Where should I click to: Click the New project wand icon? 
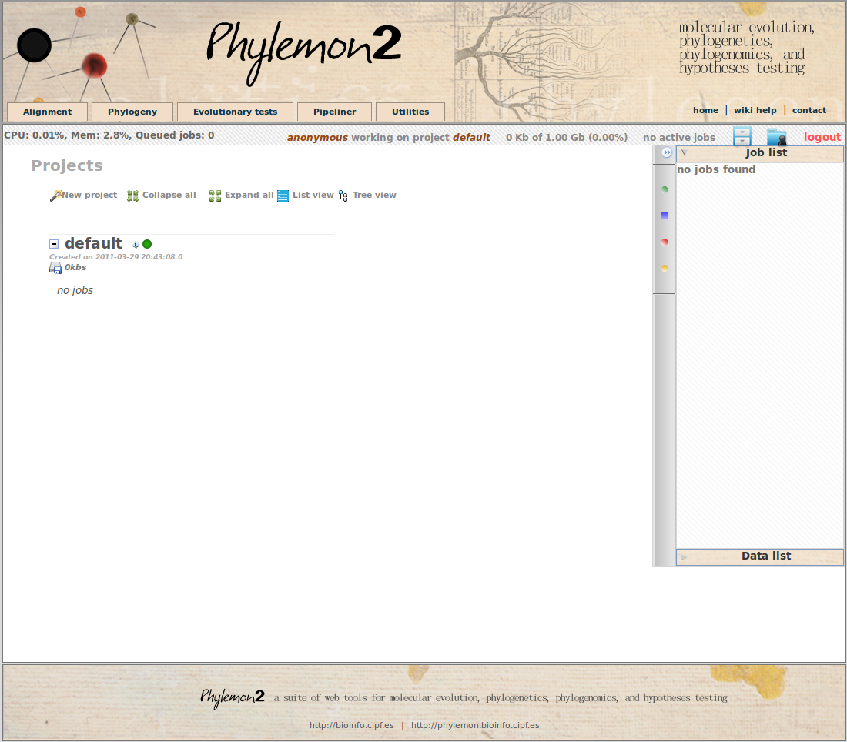[x=55, y=196]
